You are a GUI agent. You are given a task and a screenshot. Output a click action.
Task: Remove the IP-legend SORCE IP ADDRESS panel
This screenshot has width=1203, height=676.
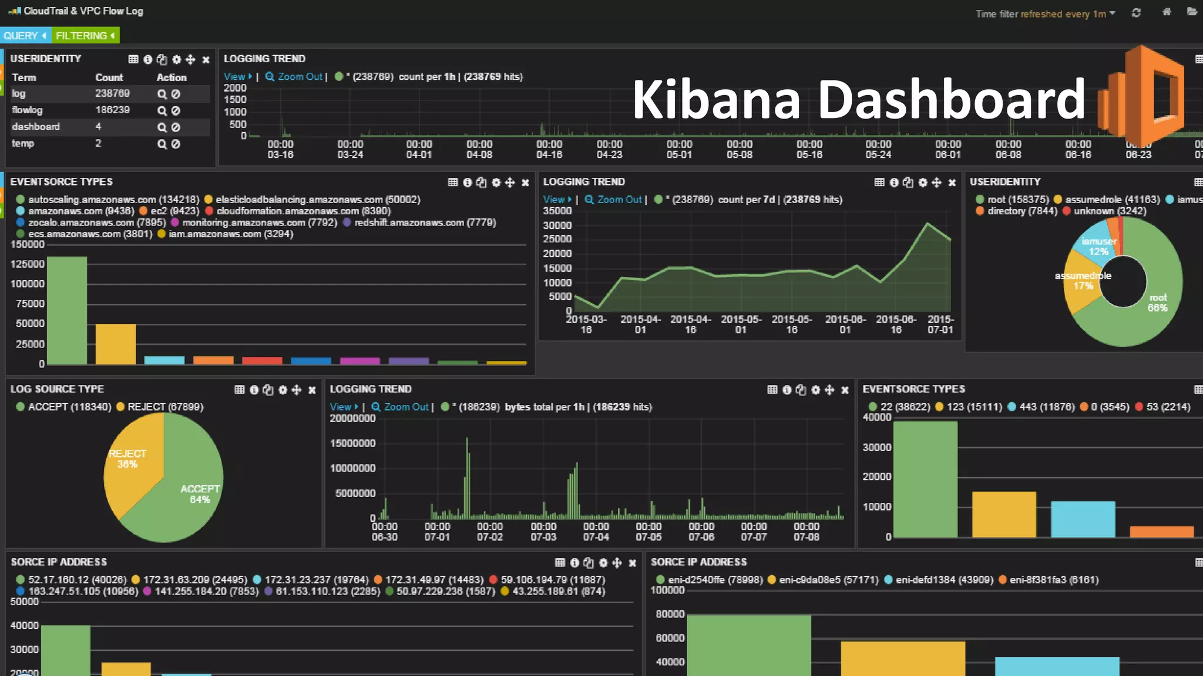click(633, 563)
